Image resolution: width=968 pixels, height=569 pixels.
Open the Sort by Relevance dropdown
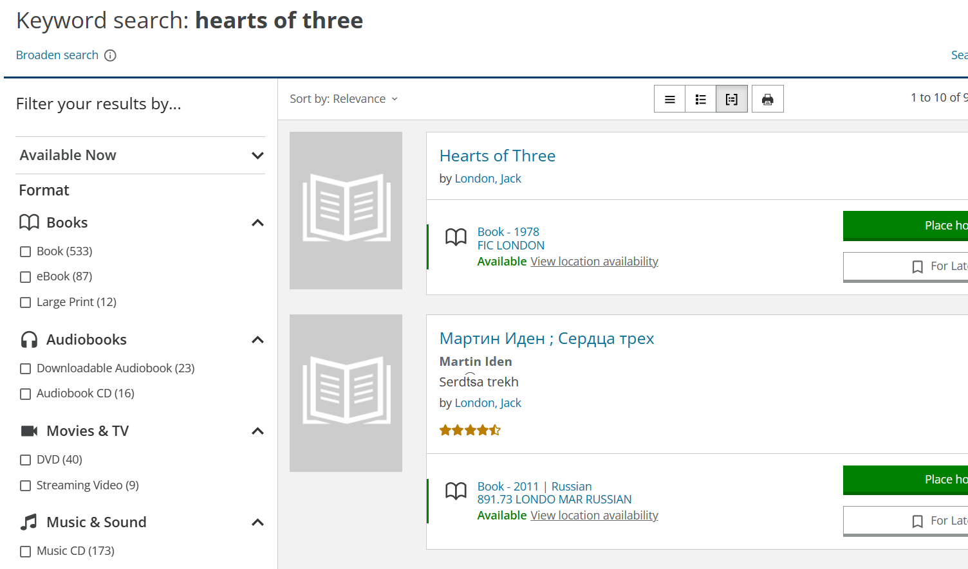[344, 99]
